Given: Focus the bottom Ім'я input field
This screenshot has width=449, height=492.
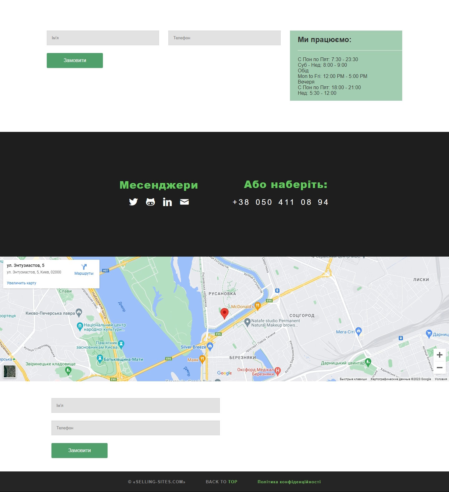Looking at the screenshot, I should click(136, 405).
